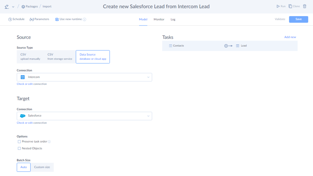Toggle Use new runtime checkbox
Viewport: 313px width, 176px height.
[x=57, y=19]
